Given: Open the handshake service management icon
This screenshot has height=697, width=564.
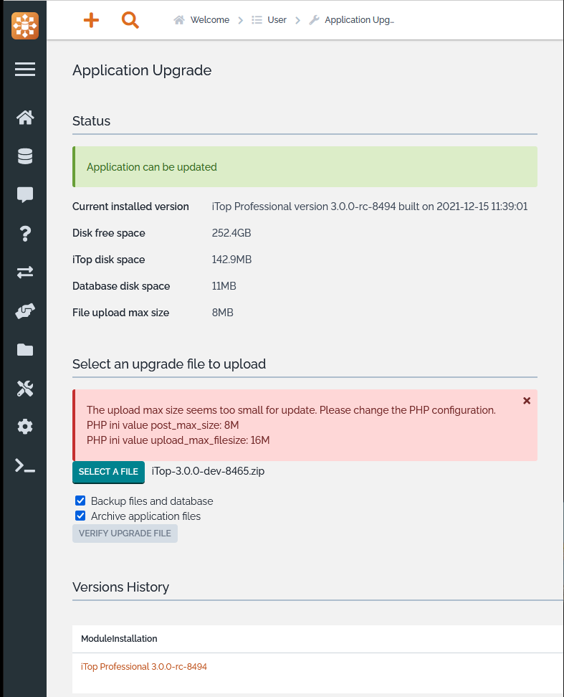Looking at the screenshot, I should coord(25,311).
